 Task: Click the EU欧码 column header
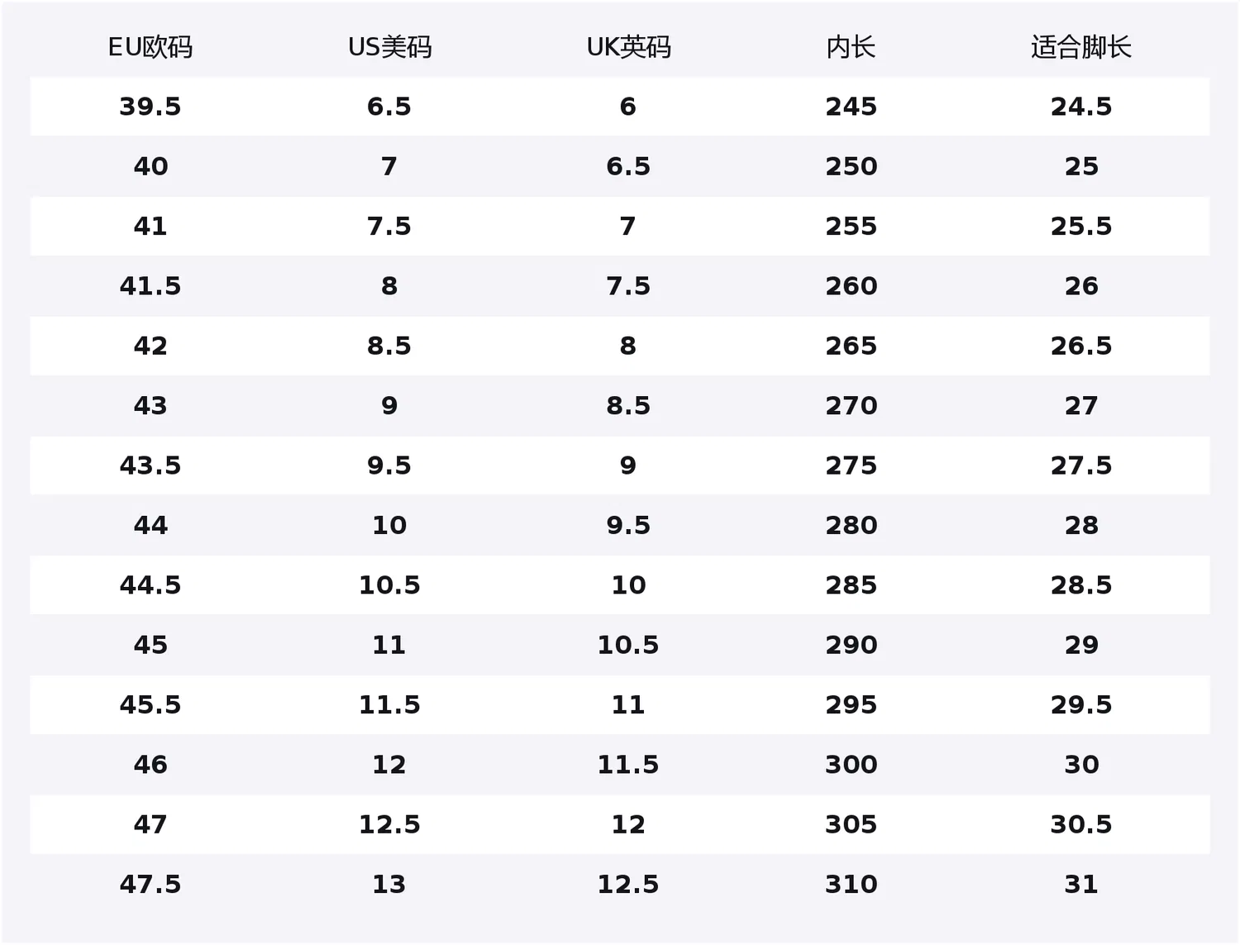coord(150,47)
